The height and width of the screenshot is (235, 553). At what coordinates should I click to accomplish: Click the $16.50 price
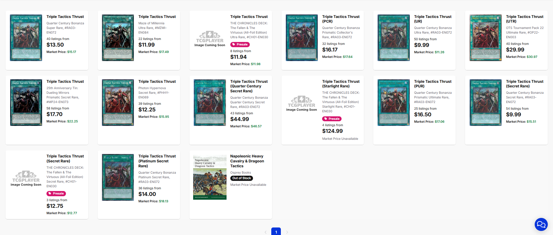pyautogui.click(x=423, y=115)
